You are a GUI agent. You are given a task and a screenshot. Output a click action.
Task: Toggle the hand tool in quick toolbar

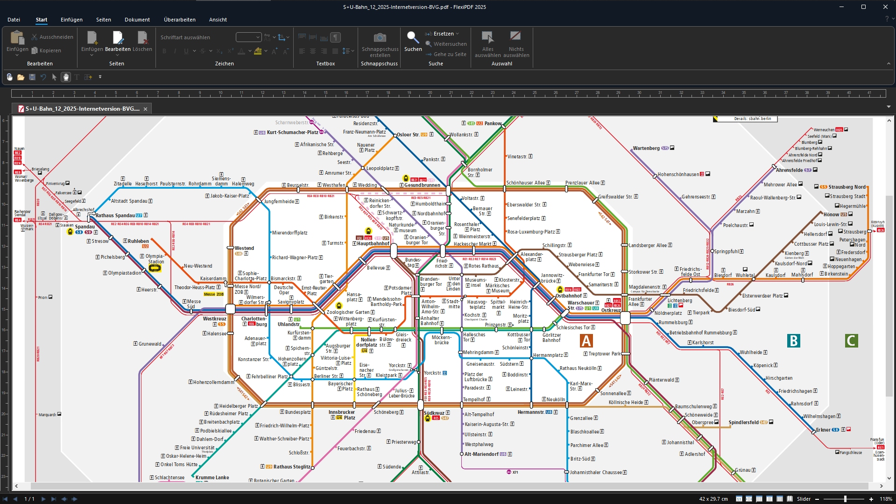click(66, 77)
